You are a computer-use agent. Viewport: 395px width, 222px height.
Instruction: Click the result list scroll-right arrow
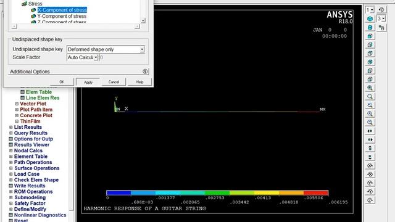pyautogui.click(x=137, y=27)
